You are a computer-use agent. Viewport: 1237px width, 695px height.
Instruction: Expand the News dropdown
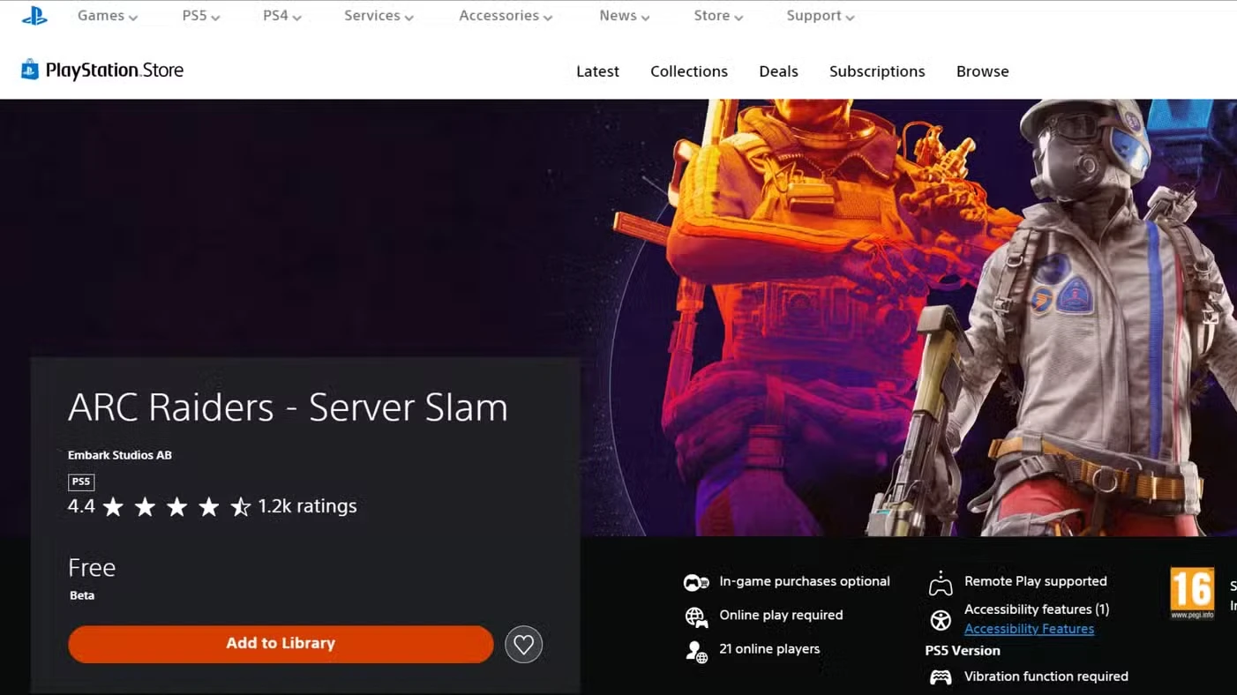tap(624, 16)
